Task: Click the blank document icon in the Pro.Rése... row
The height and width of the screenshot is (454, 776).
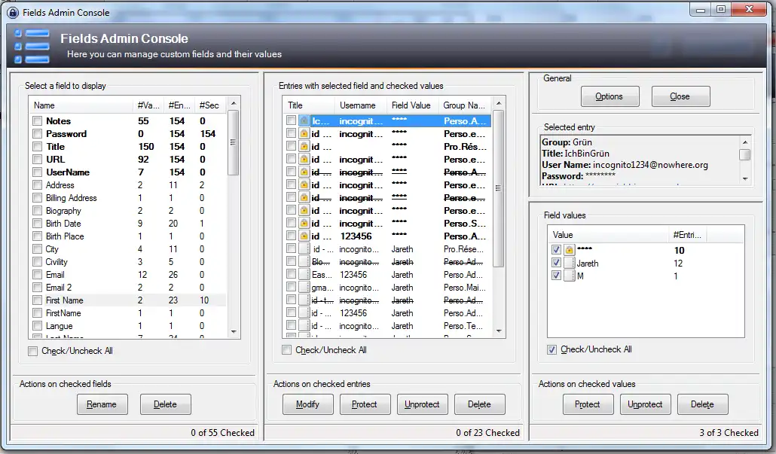Action: click(x=304, y=248)
